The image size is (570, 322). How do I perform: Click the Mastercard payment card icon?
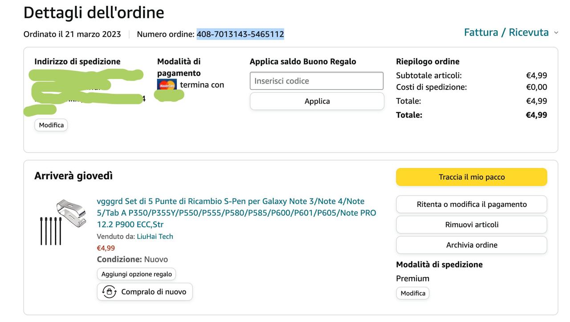click(167, 84)
